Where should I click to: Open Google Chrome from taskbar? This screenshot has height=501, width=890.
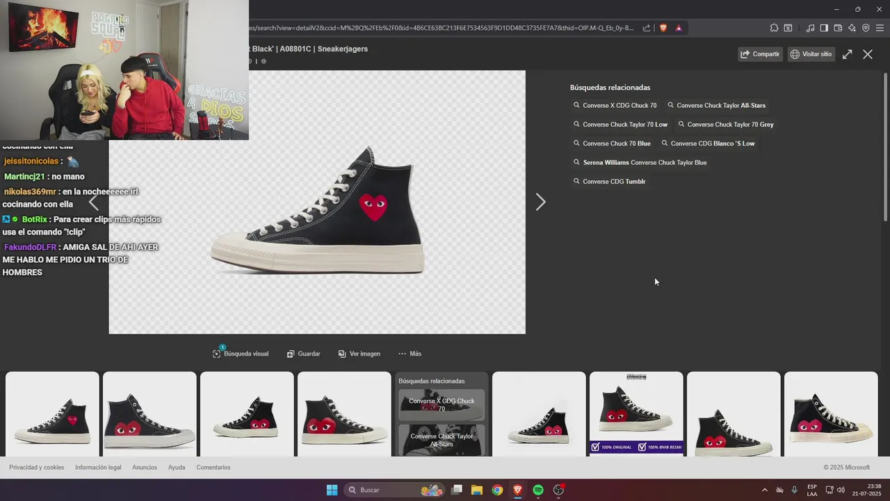point(497,490)
